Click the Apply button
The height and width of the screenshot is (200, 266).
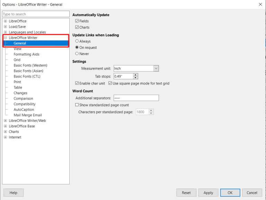[x=208, y=193]
